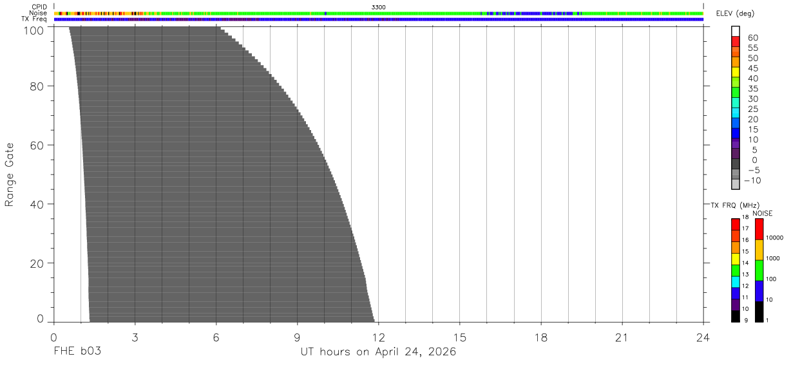Click the x-axis tick label '6'
Image resolution: width=791 pixels, height=365 pixels.
click(x=216, y=337)
